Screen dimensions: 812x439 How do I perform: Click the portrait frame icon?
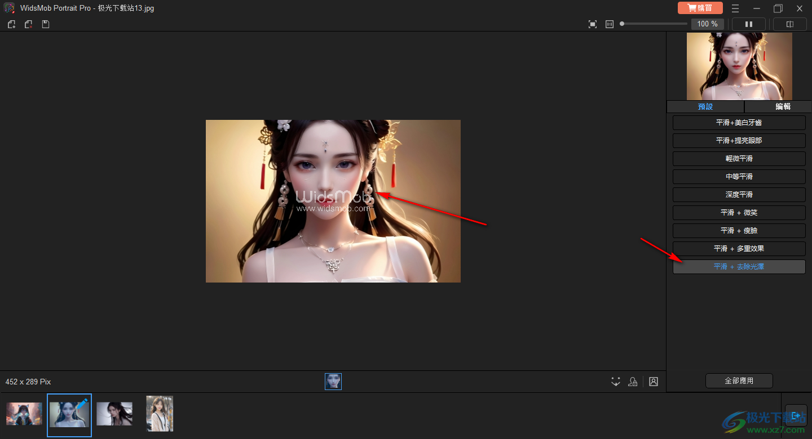click(654, 382)
